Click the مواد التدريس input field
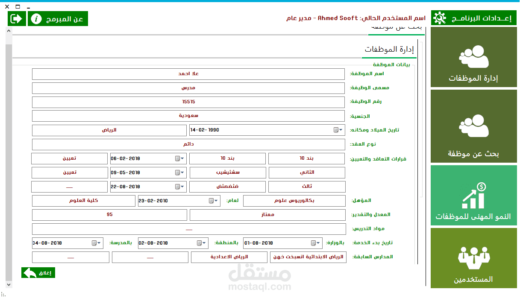 click(189, 229)
